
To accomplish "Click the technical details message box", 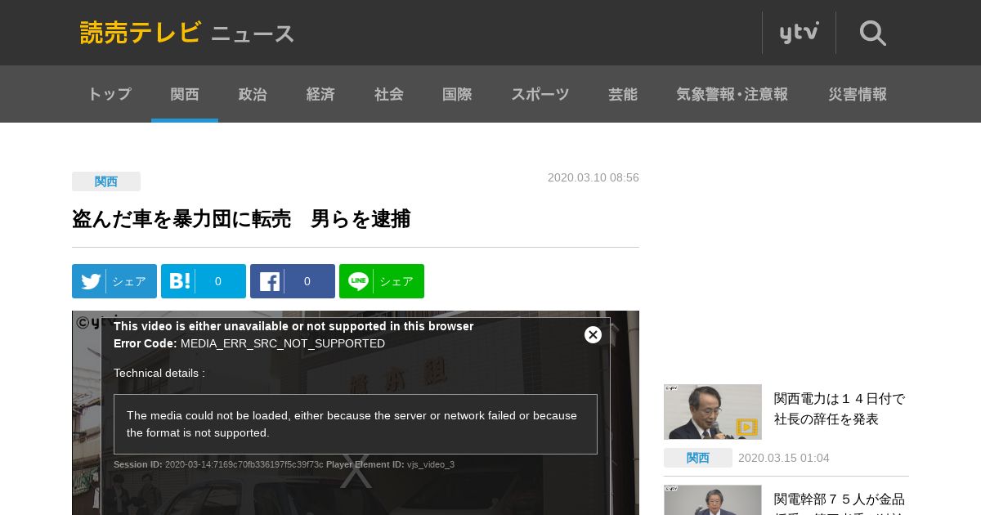I will pos(356,424).
